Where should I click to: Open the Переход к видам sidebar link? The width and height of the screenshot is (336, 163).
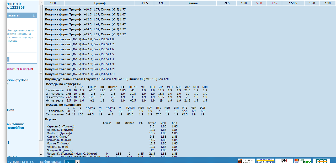20,69
